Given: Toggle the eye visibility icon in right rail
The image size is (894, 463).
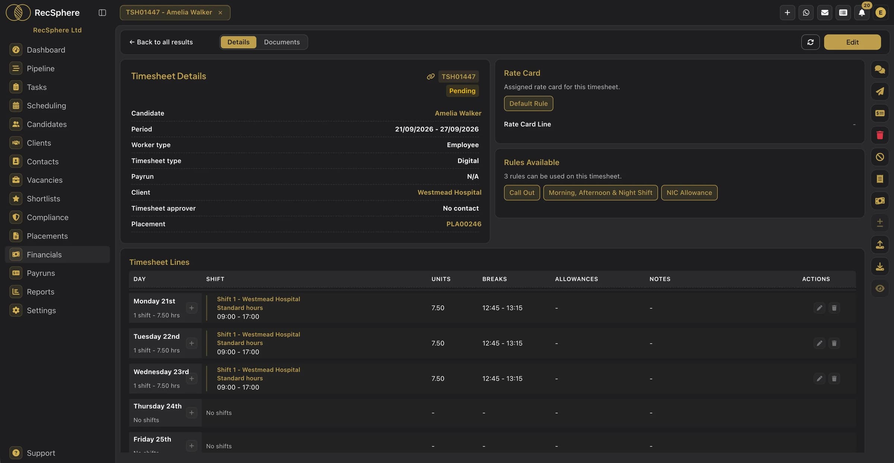Looking at the screenshot, I should coord(880,288).
